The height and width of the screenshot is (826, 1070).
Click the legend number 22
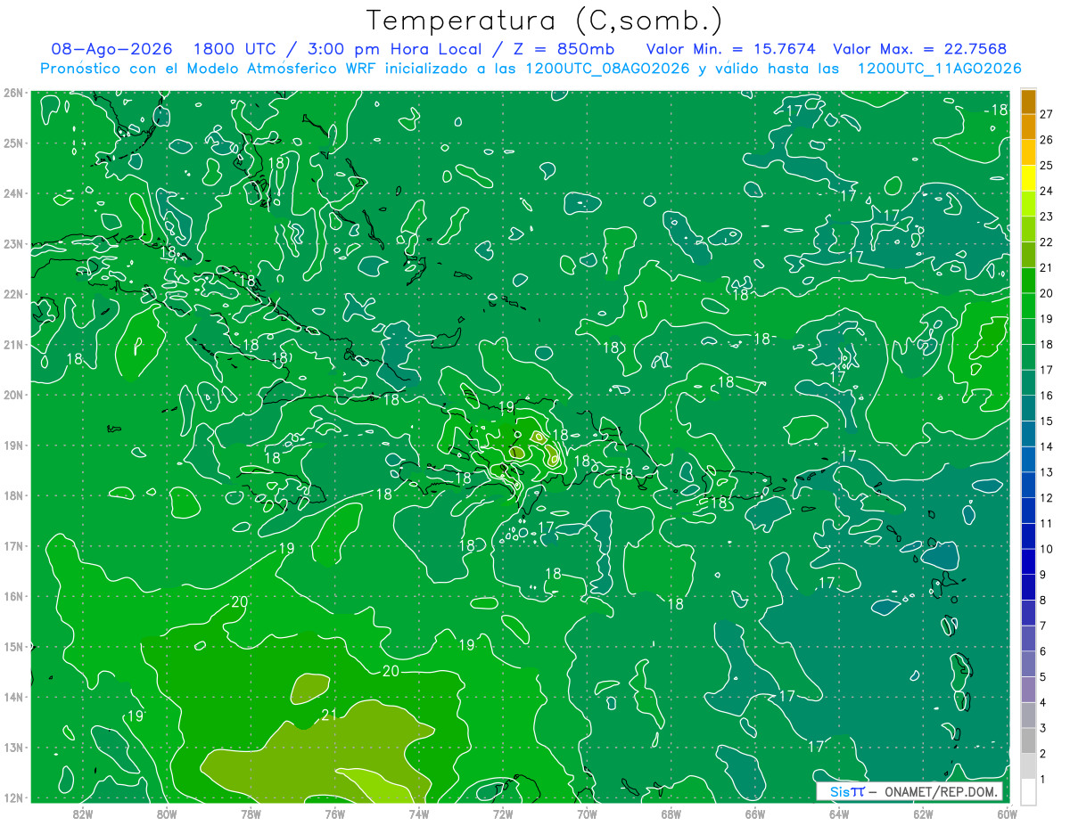point(1046,242)
